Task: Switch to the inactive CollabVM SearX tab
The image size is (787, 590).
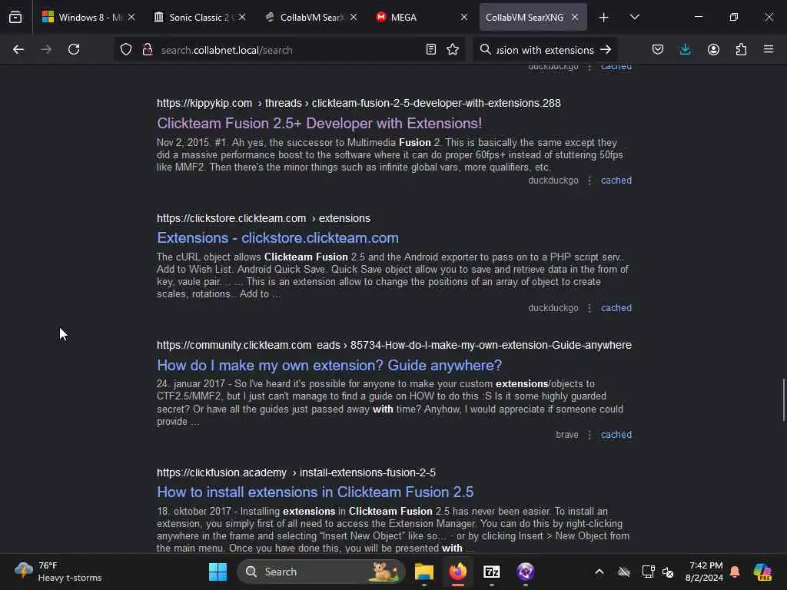Action: [310, 18]
